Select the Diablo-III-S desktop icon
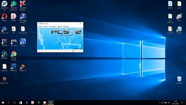This screenshot has width=186, height=105. [5, 80]
